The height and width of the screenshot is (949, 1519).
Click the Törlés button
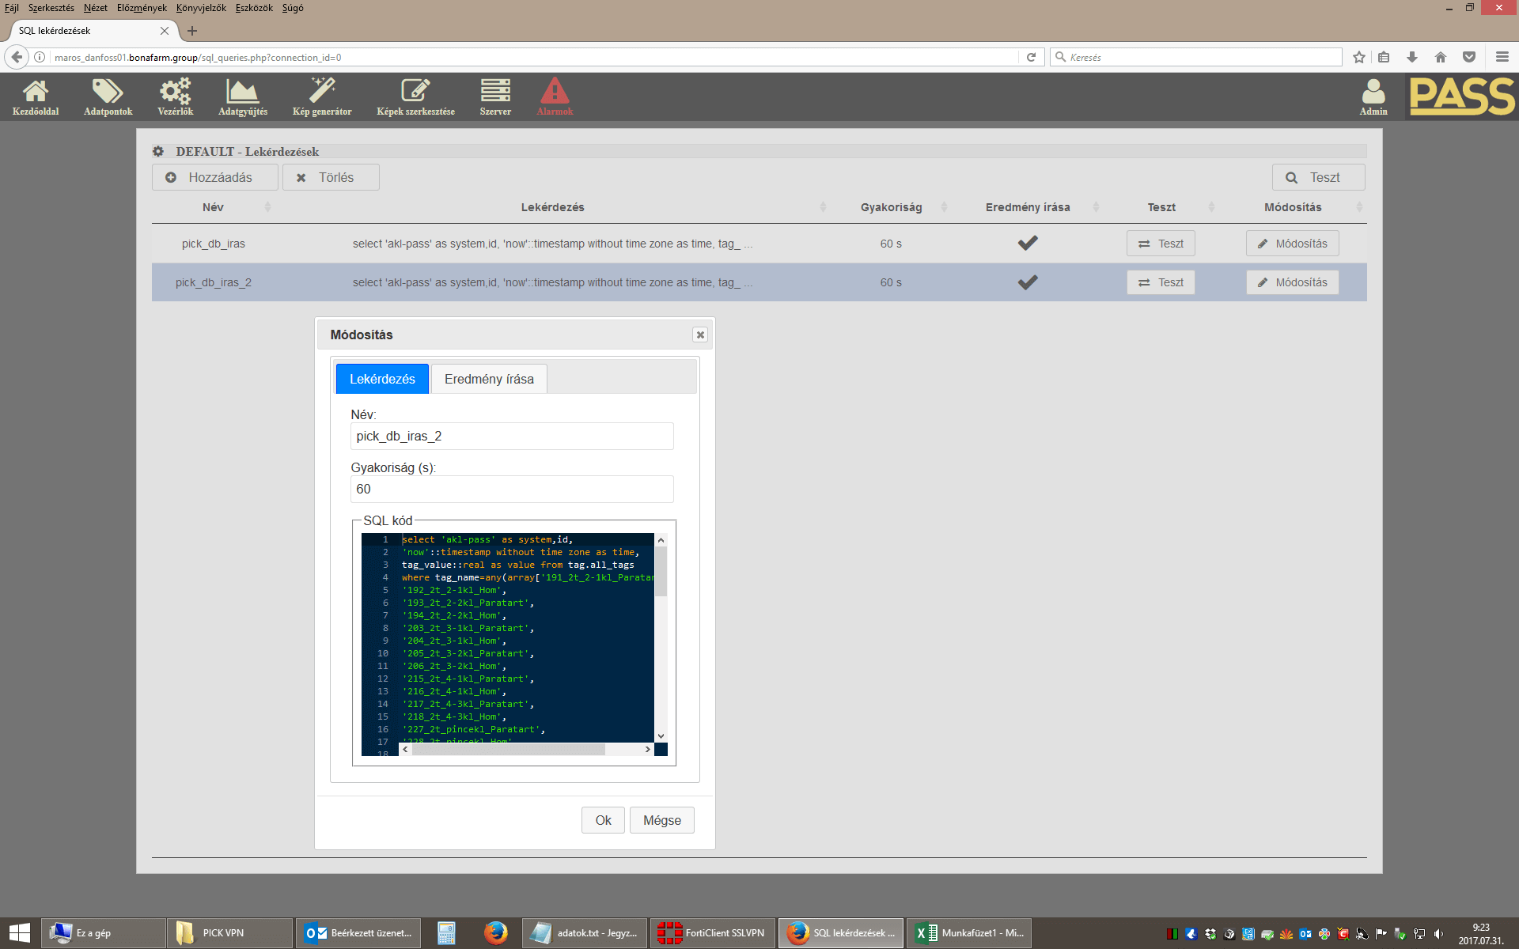tap(331, 177)
